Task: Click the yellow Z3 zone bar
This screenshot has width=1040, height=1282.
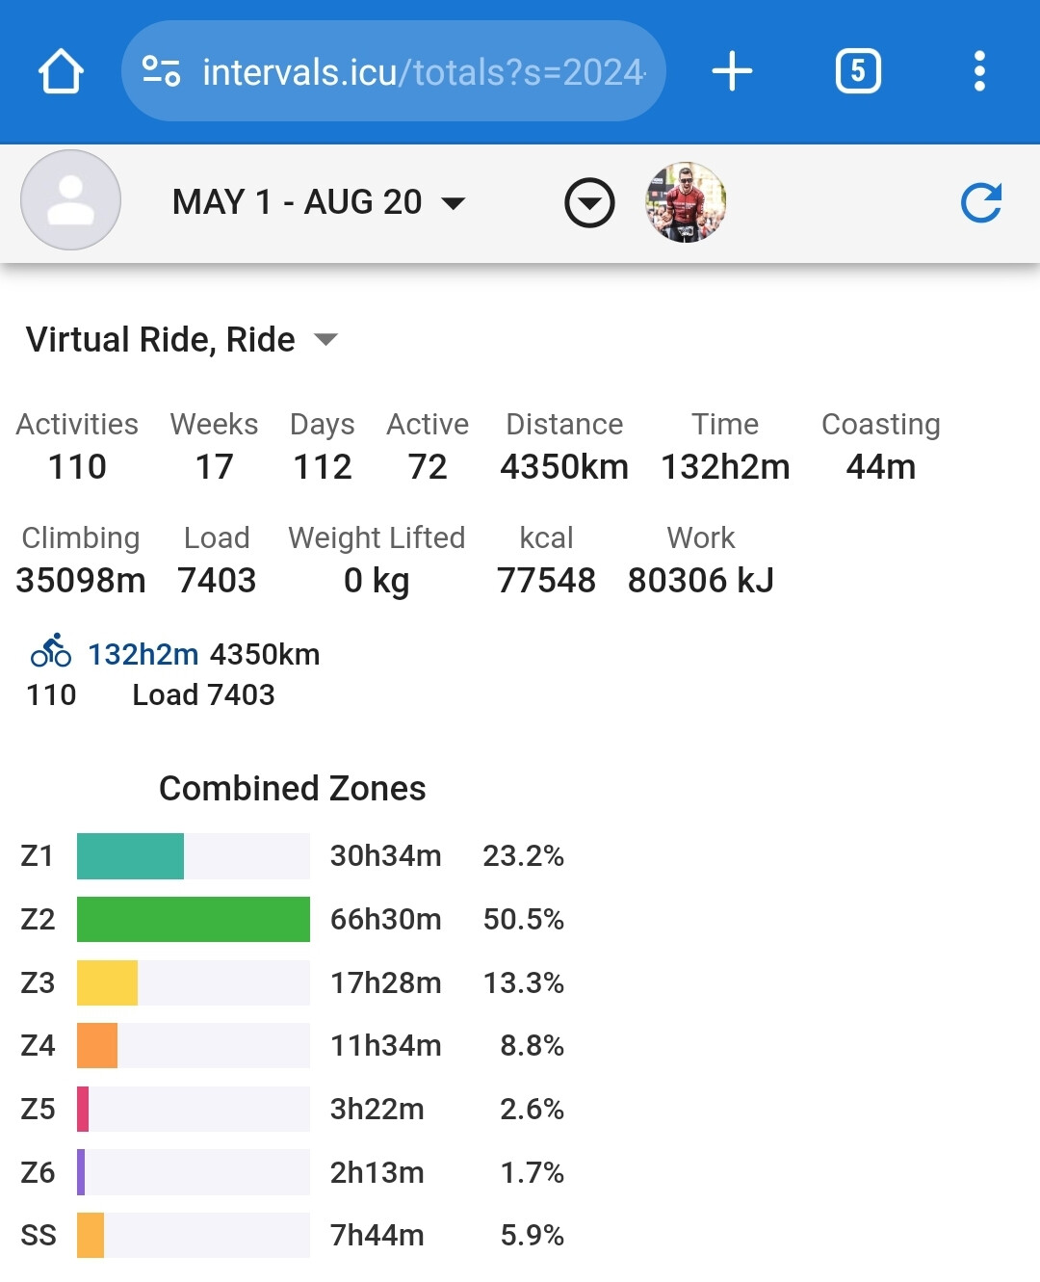Action: click(107, 982)
